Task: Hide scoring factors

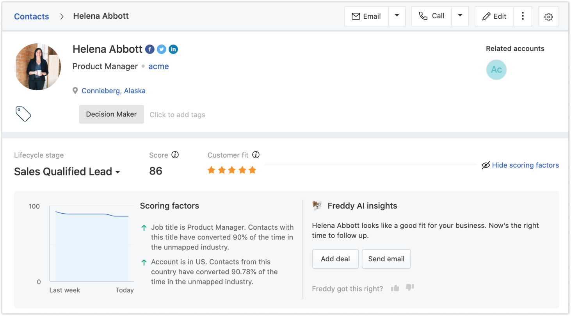Action: pyautogui.click(x=520, y=165)
